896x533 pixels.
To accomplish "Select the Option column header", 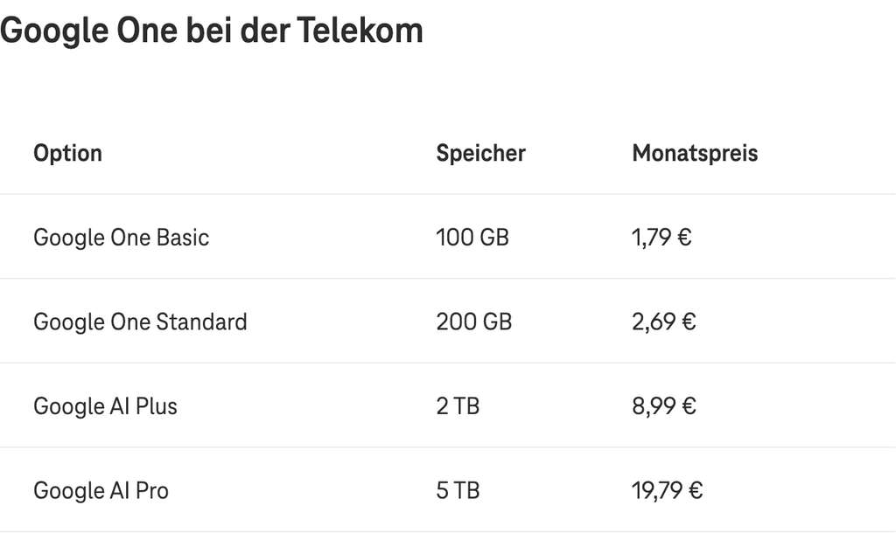I will pyautogui.click(x=68, y=154).
